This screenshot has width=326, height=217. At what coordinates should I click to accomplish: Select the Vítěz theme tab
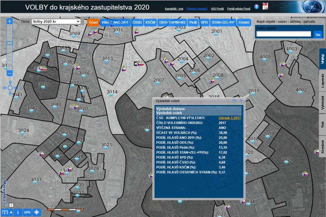(105, 23)
